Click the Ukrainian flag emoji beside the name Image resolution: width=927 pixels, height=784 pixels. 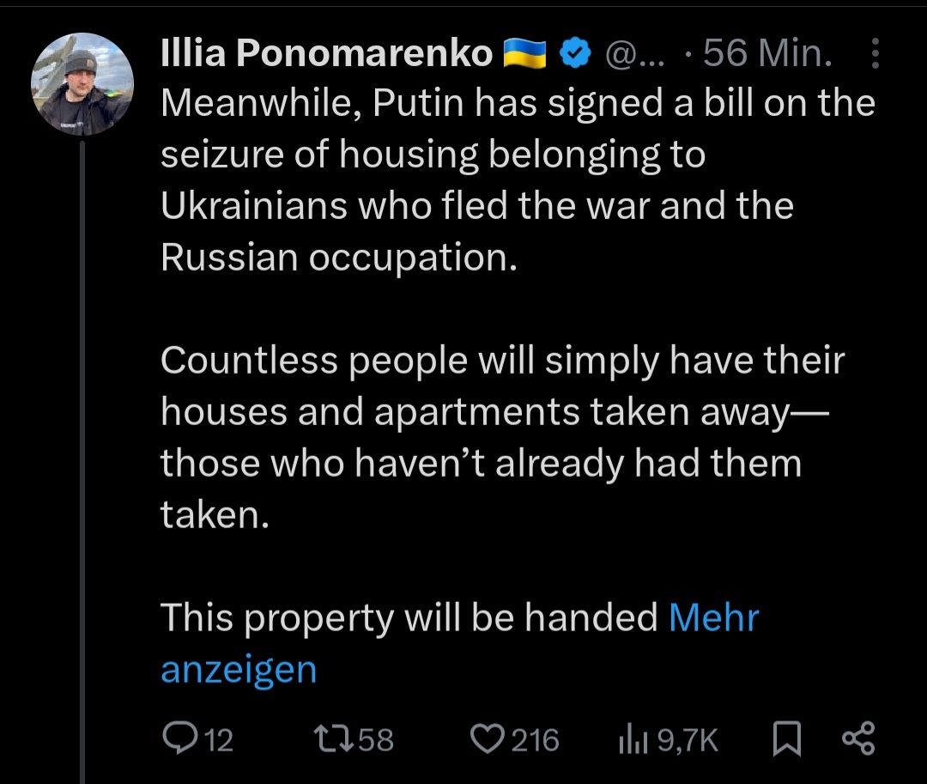[x=524, y=55]
